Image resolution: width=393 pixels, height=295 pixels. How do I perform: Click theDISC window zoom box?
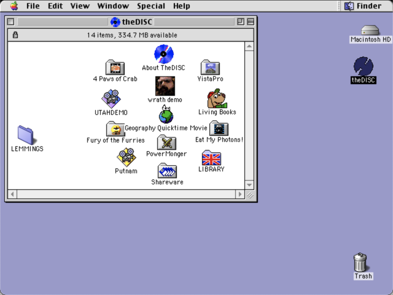tap(241, 22)
